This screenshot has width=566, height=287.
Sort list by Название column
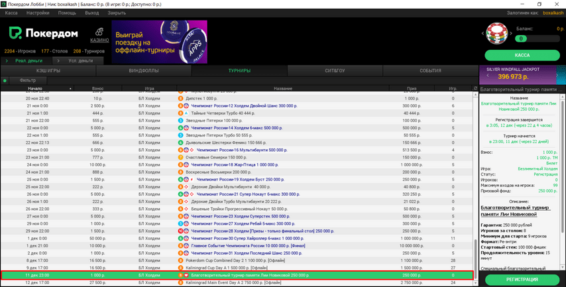(283, 88)
